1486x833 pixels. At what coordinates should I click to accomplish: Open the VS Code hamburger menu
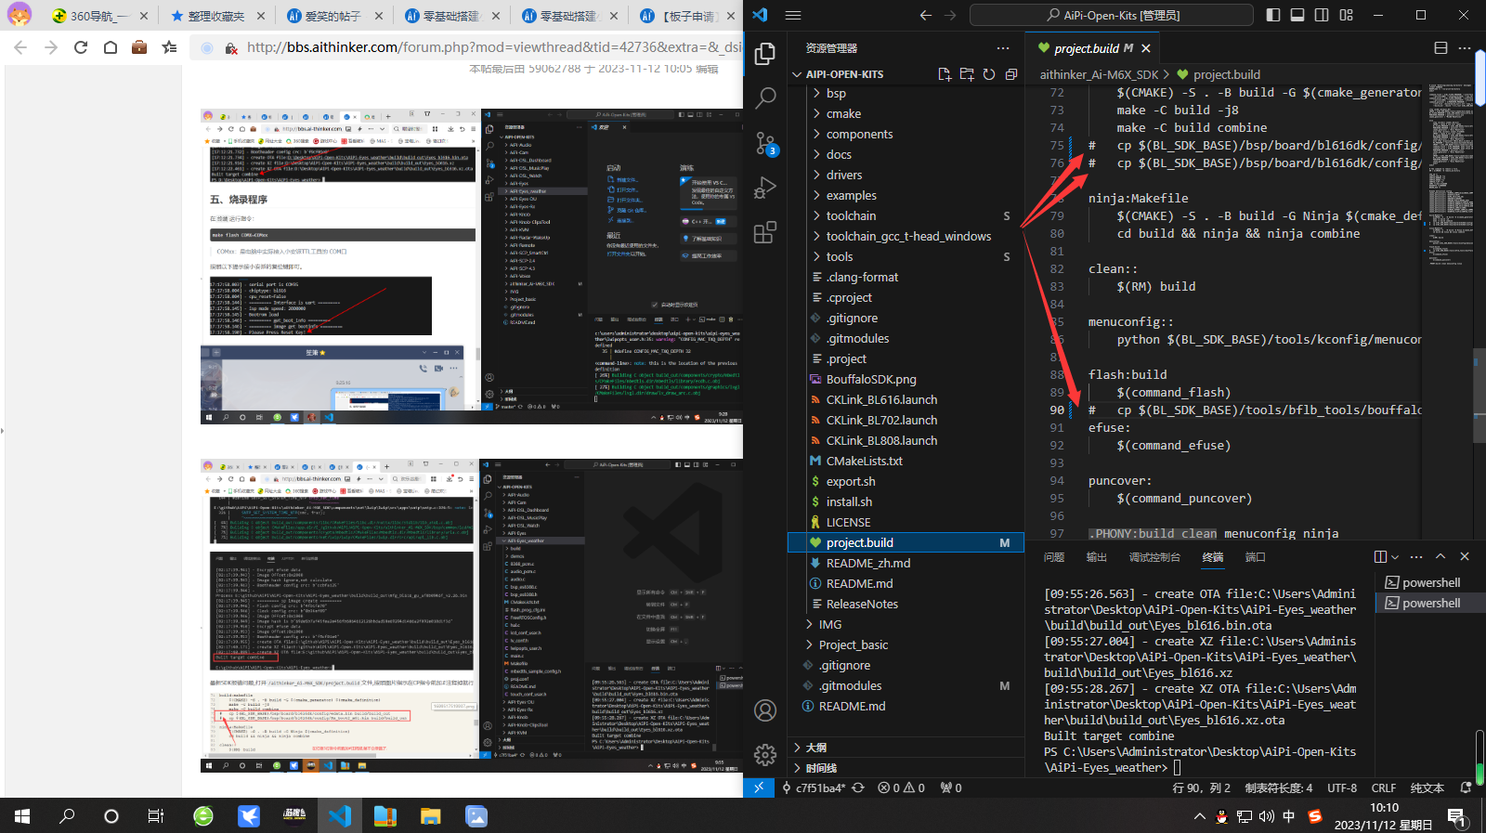click(793, 15)
